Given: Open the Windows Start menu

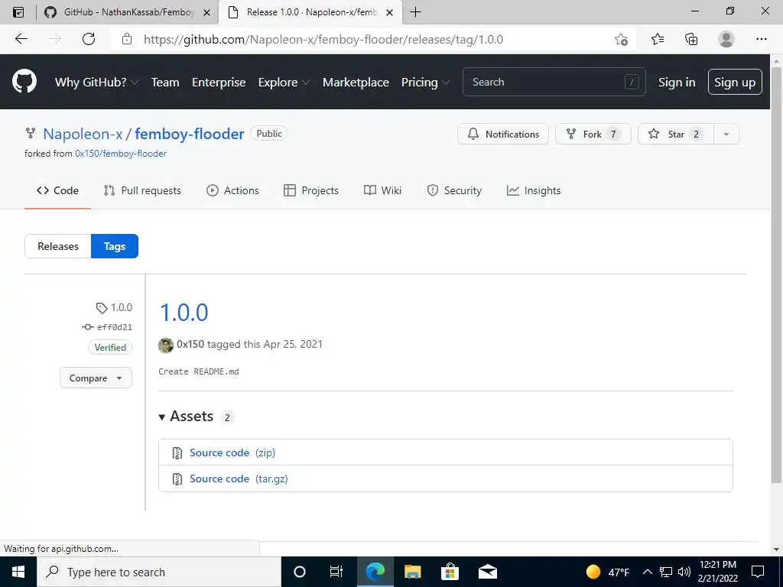Looking at the screenshot, I should click(x=18, y=572).
